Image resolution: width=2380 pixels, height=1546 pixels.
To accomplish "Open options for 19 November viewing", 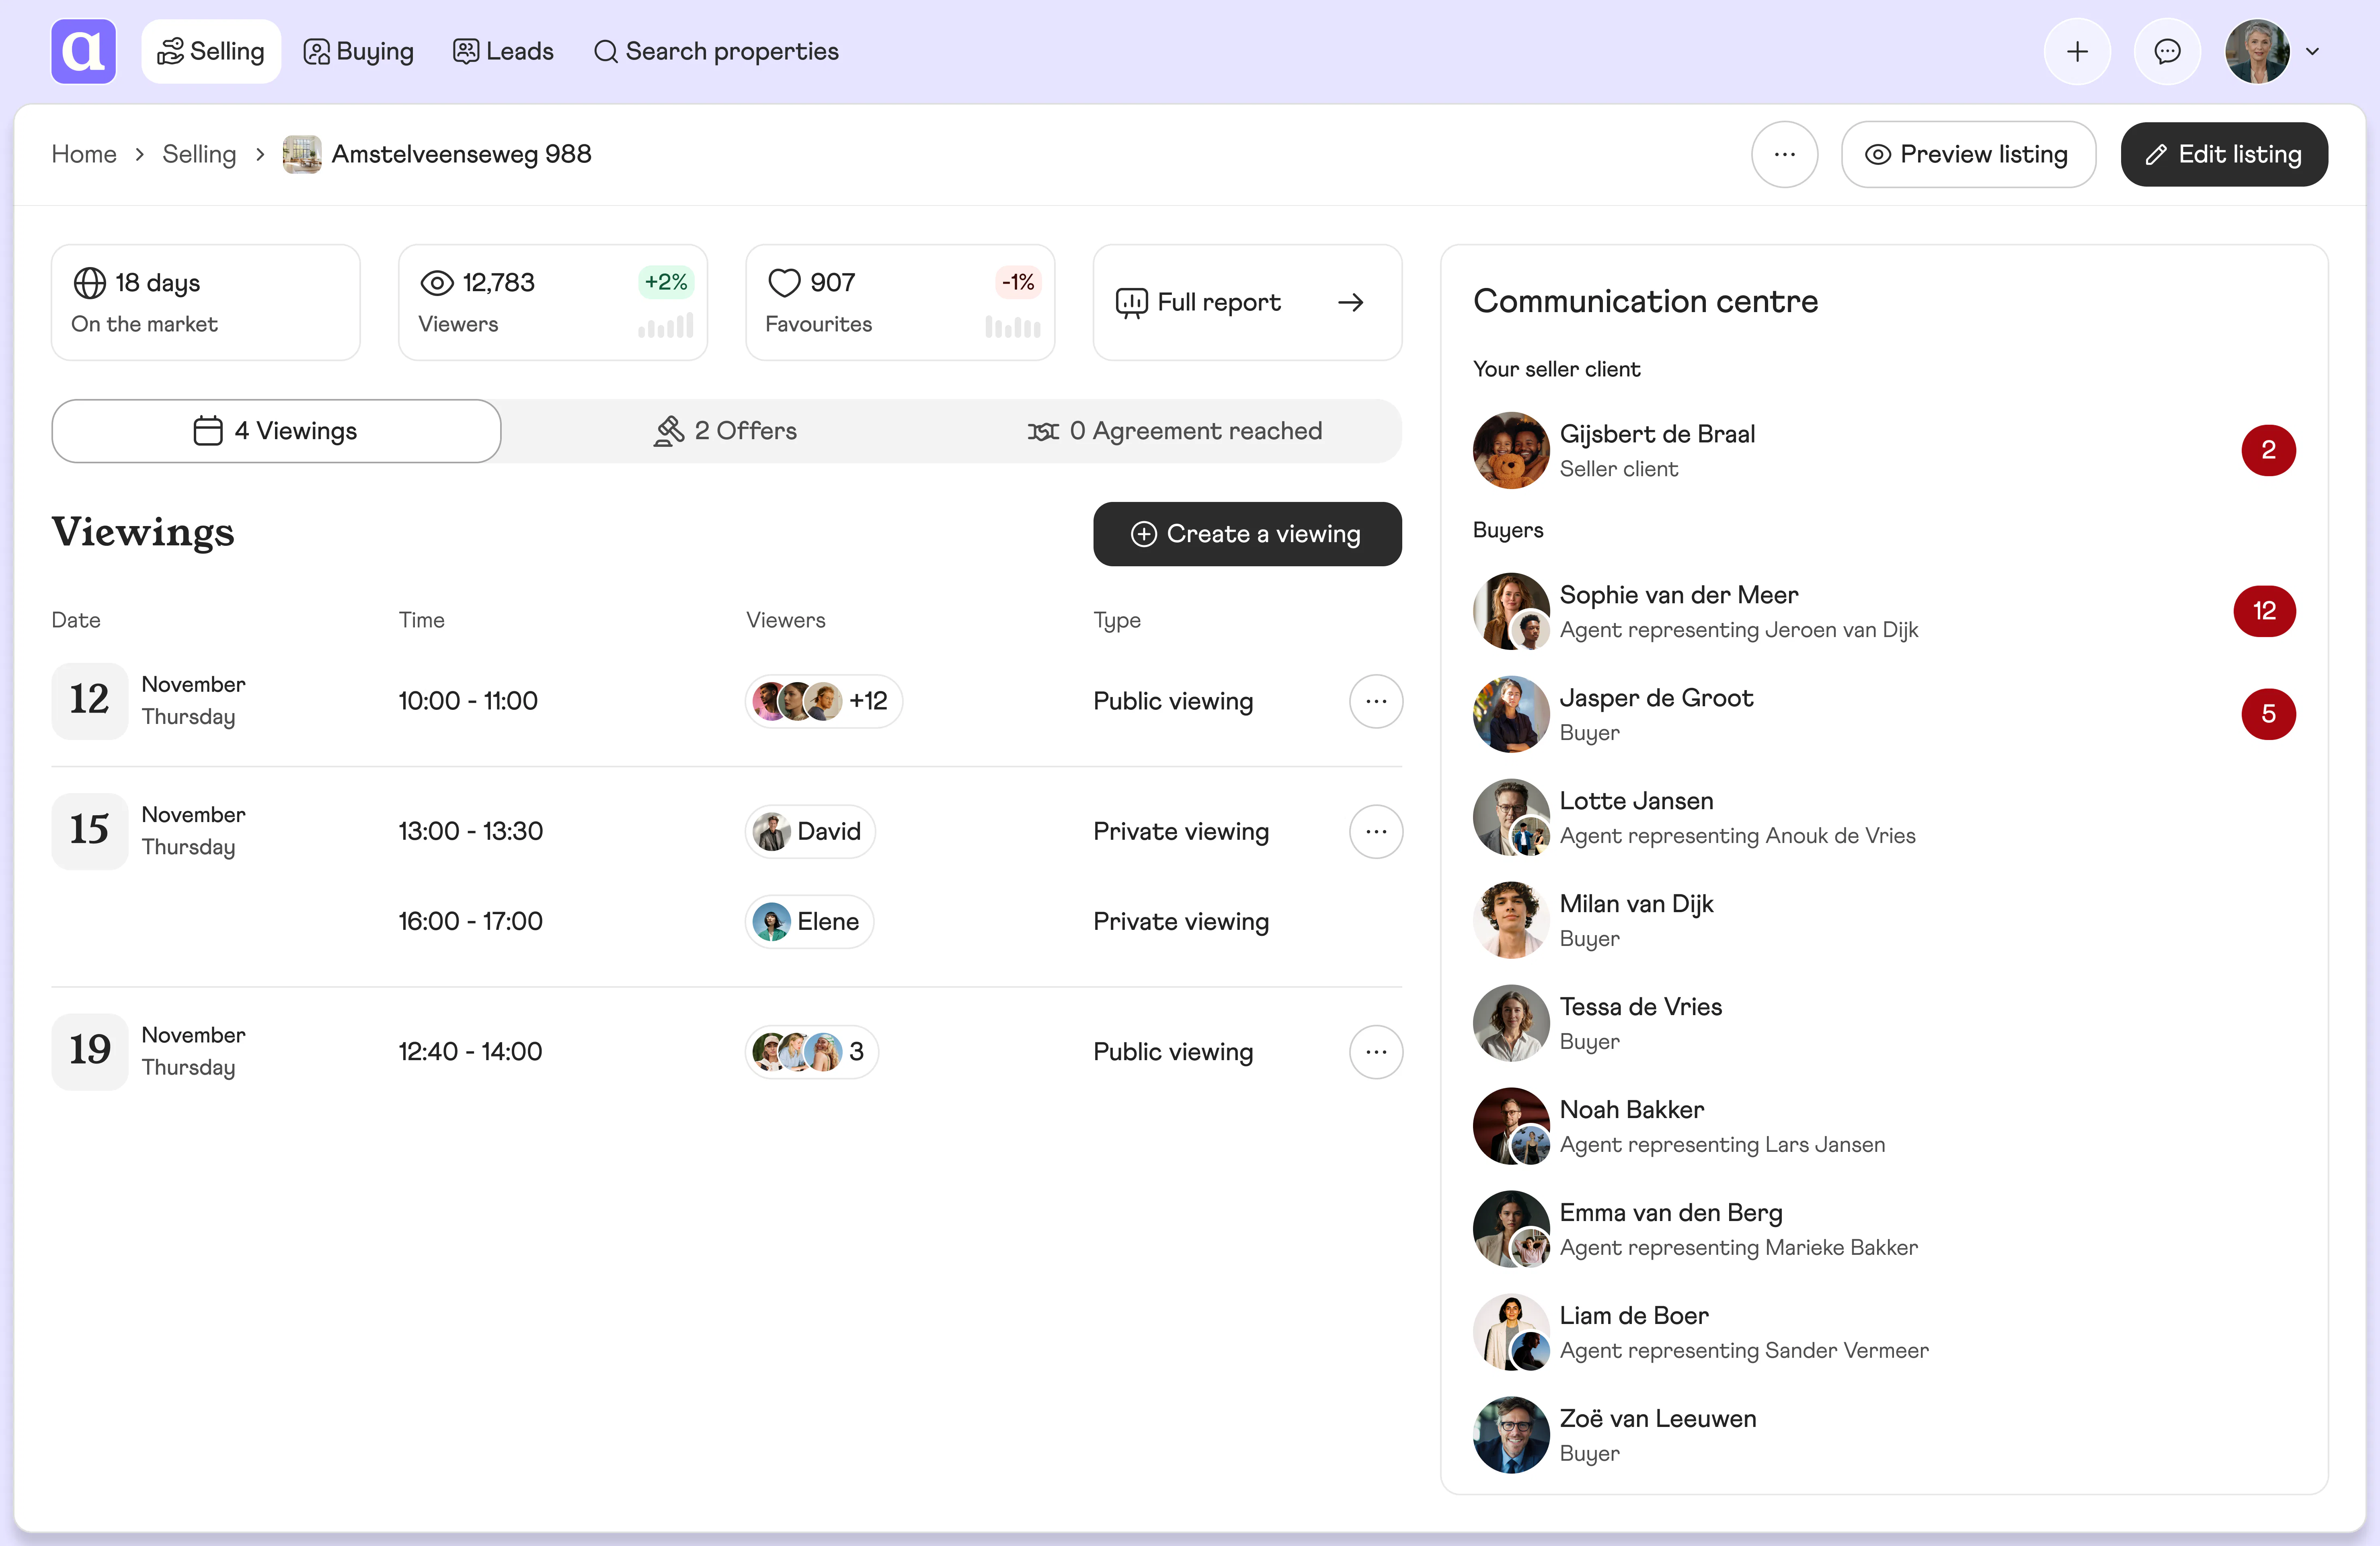I will (x=1376, y=1052).
